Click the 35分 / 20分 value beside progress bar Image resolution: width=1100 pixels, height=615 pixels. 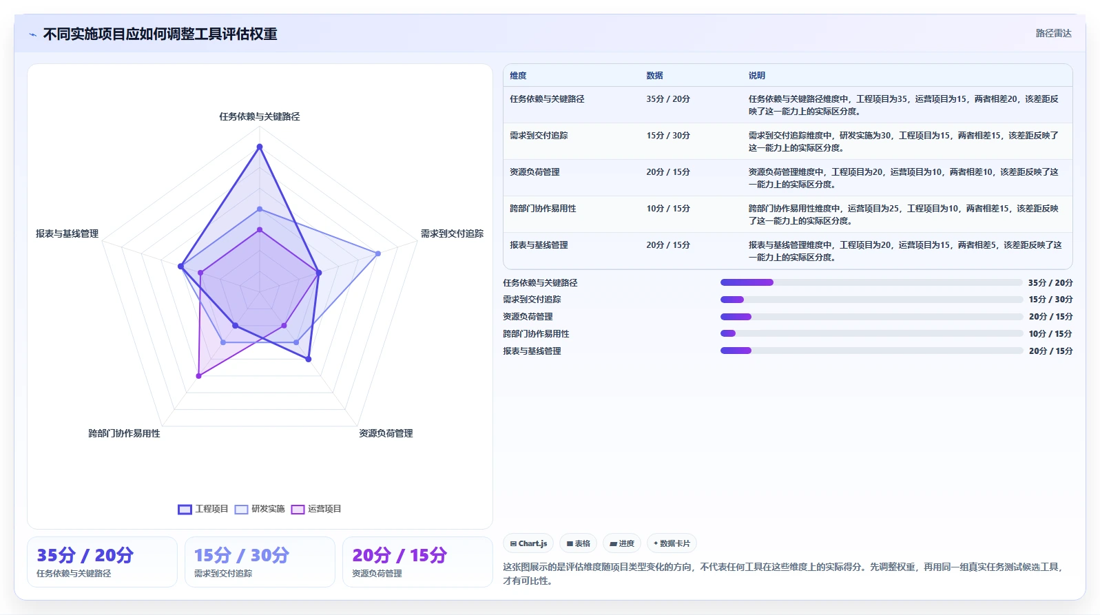(x=1050, y=282)
